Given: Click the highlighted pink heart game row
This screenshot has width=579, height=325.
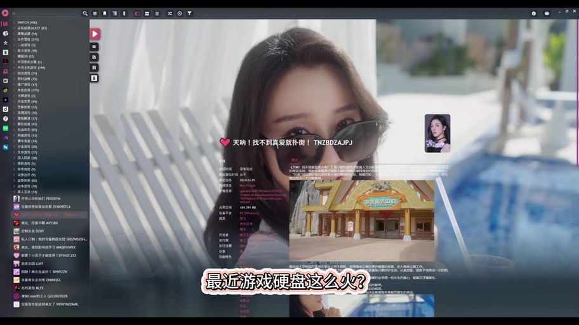Looking at the screenshot, I should click(x=50, y=215).
